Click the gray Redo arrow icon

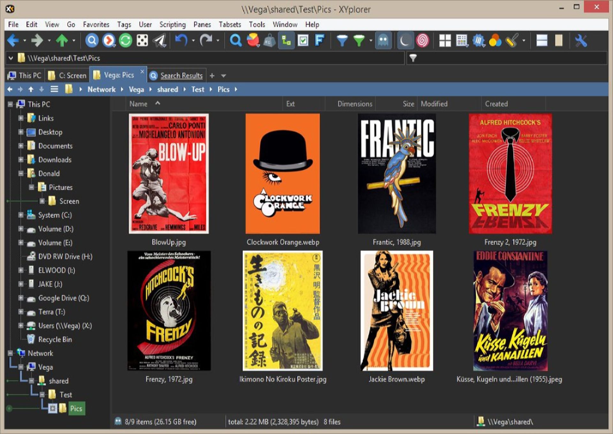(x=206, y=41)
